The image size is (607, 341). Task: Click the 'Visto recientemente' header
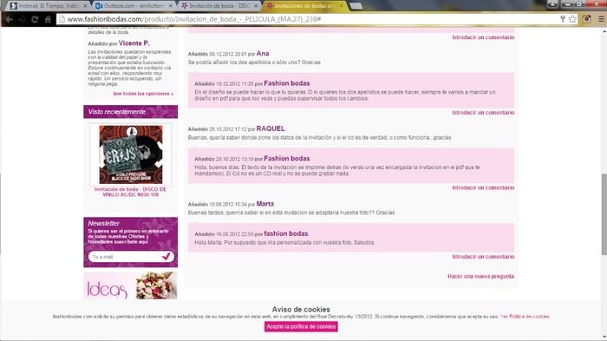[130, 112]
